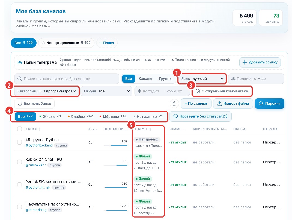Select the Несортированные folder tab
The width and height of the screenshot is (292, 220).
coord(66,43)
